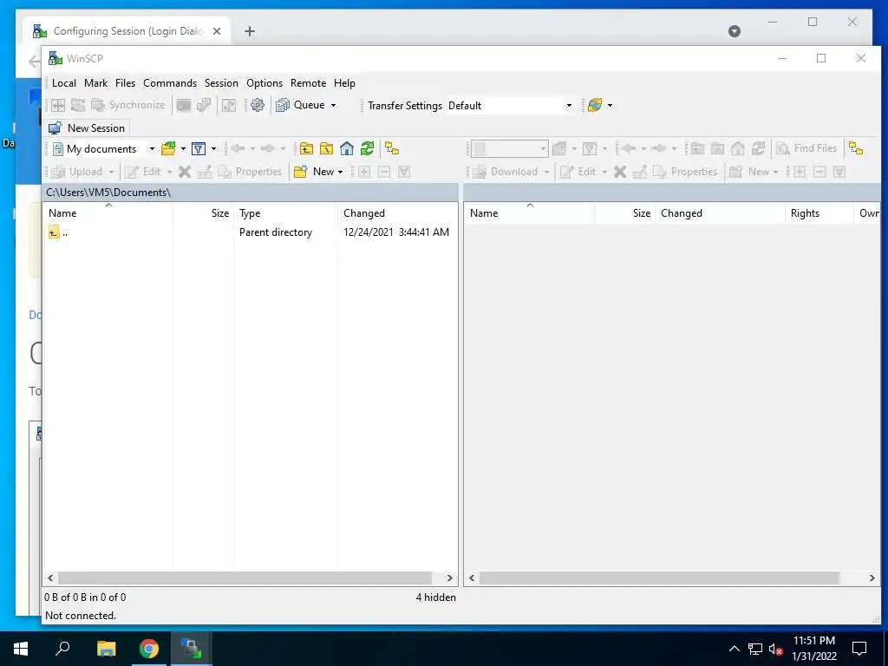Open the New Session tab

tap(88, 128)
